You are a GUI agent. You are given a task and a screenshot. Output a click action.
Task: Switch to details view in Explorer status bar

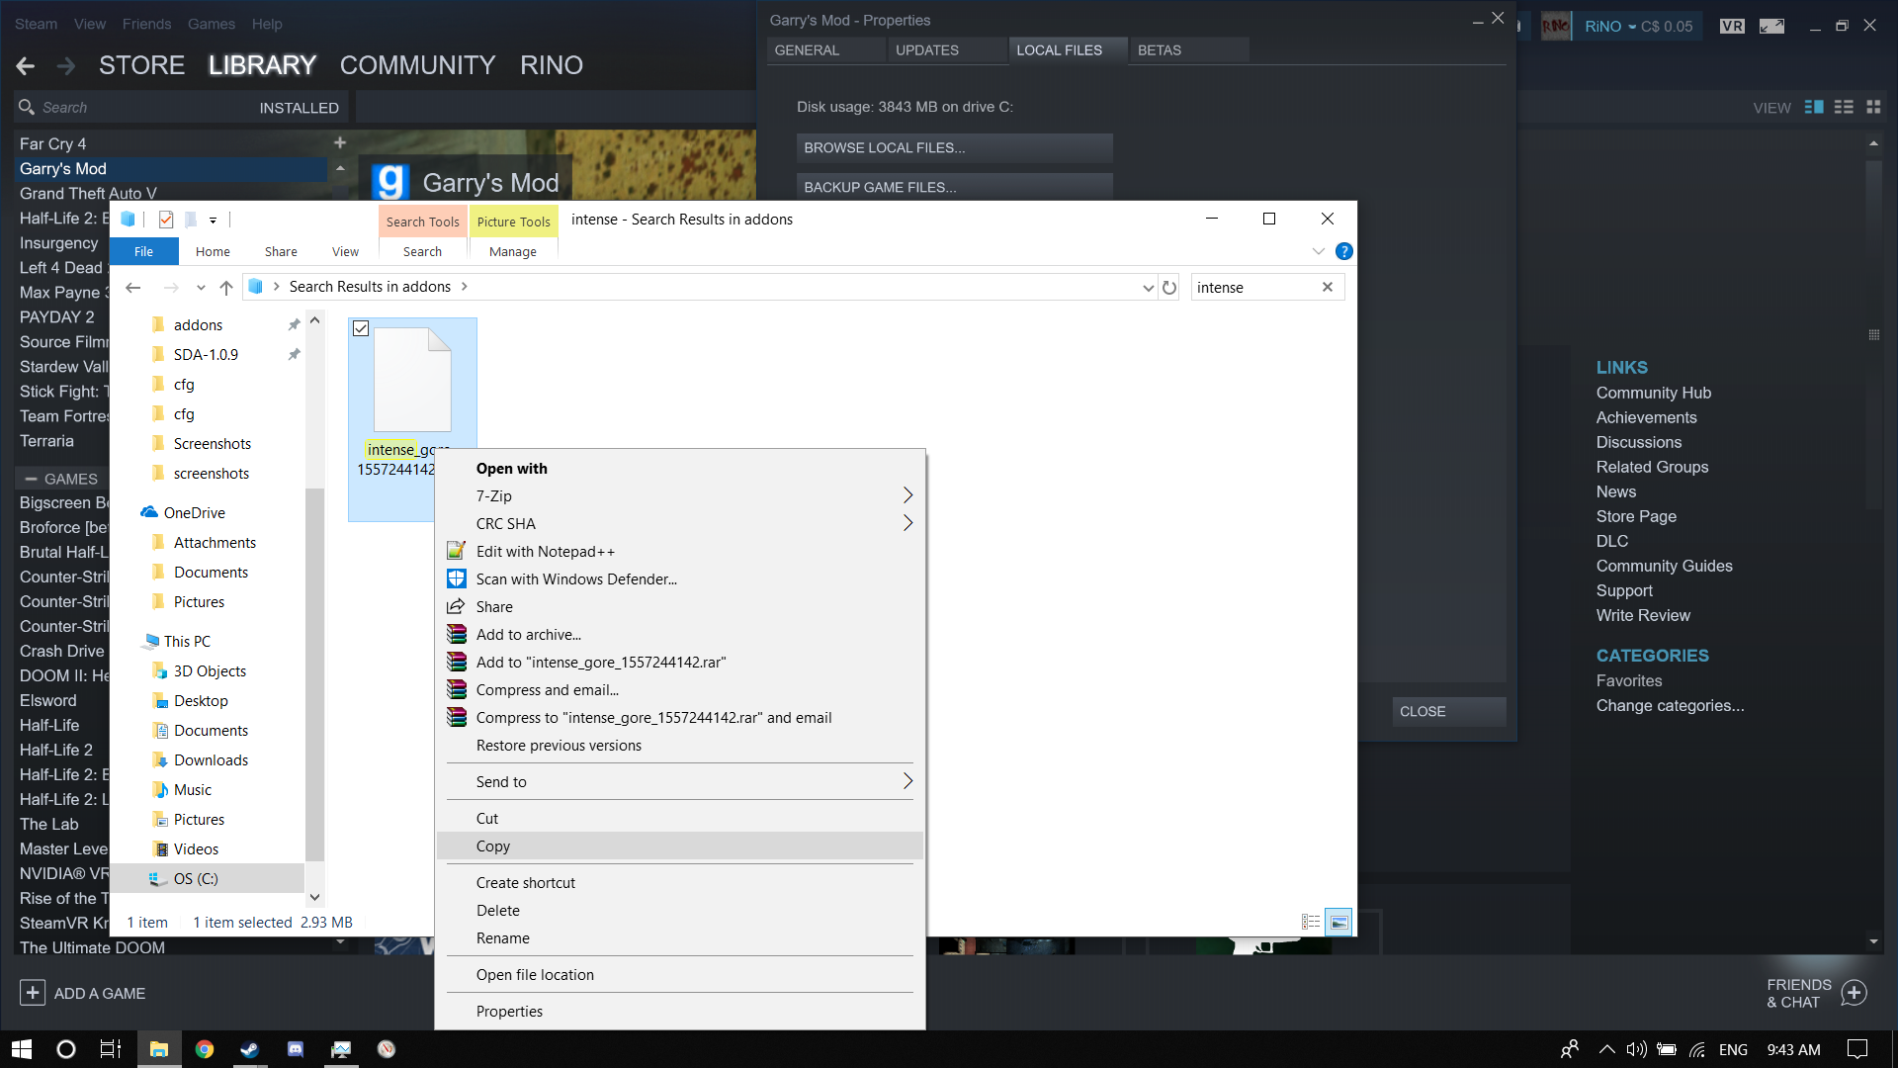point(1311,922)
